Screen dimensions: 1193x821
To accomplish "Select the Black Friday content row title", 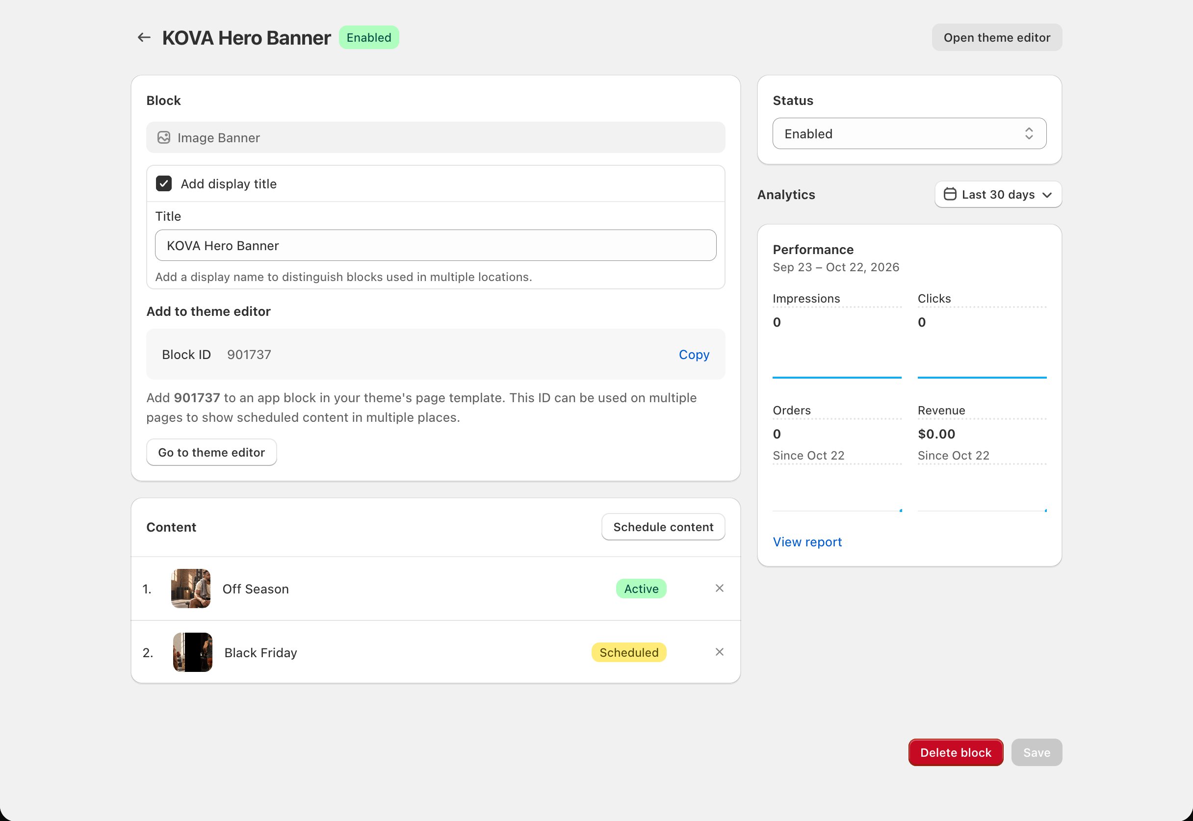I will point(261,652).
